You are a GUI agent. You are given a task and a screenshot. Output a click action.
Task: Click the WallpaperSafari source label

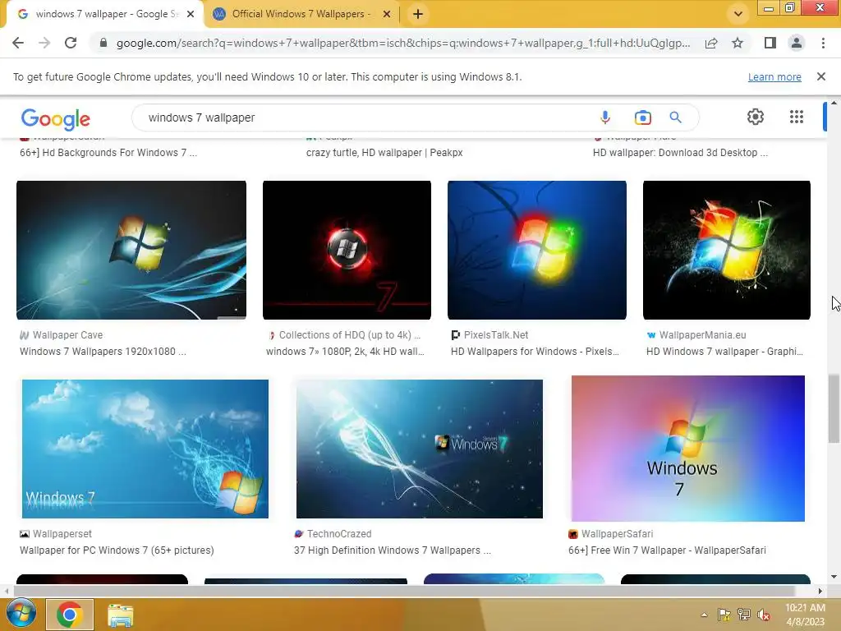[617, 534]
